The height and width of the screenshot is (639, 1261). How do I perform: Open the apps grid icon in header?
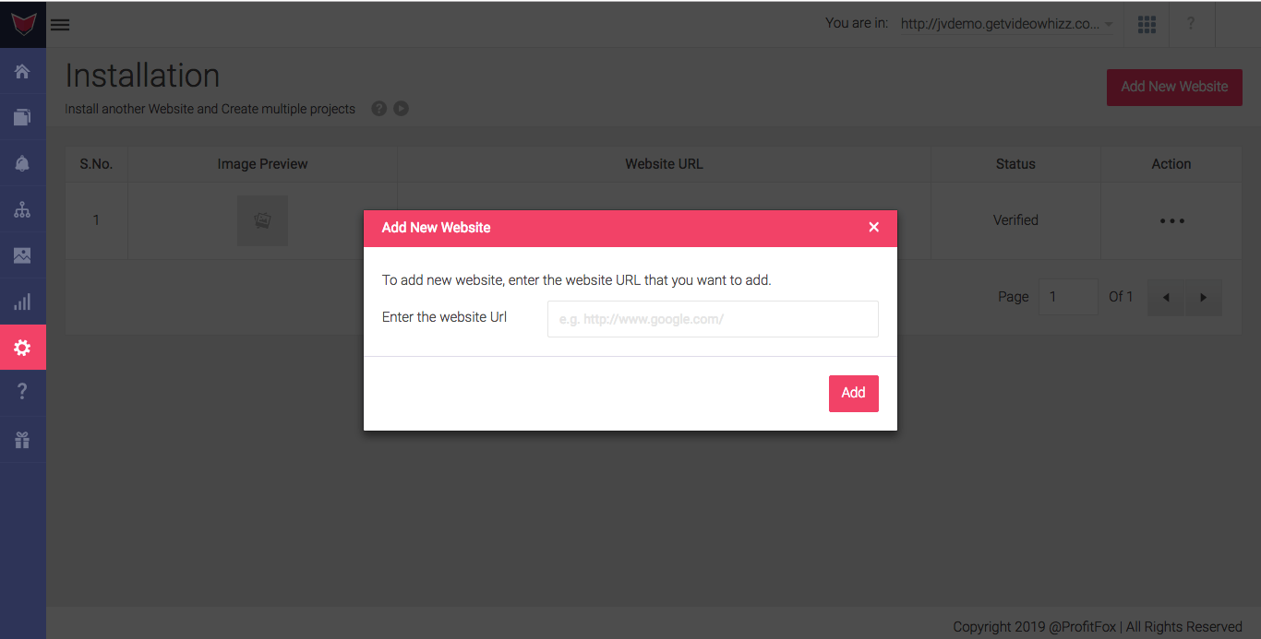[1147, 25]
